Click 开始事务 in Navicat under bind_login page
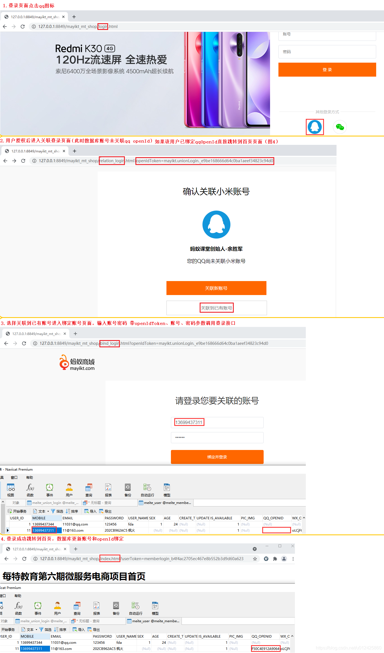 (17, 511)
